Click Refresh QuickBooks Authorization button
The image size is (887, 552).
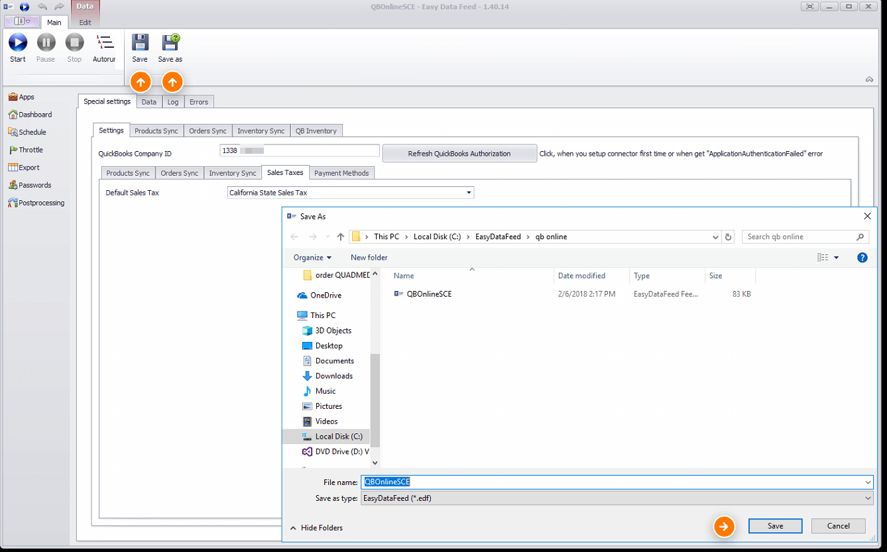click(x=459, y=153)
